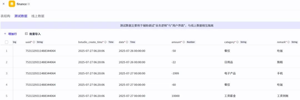Viewport: 300px width, 100px height.
Task: Switch to 线上数据 tab
Action: 38,16
